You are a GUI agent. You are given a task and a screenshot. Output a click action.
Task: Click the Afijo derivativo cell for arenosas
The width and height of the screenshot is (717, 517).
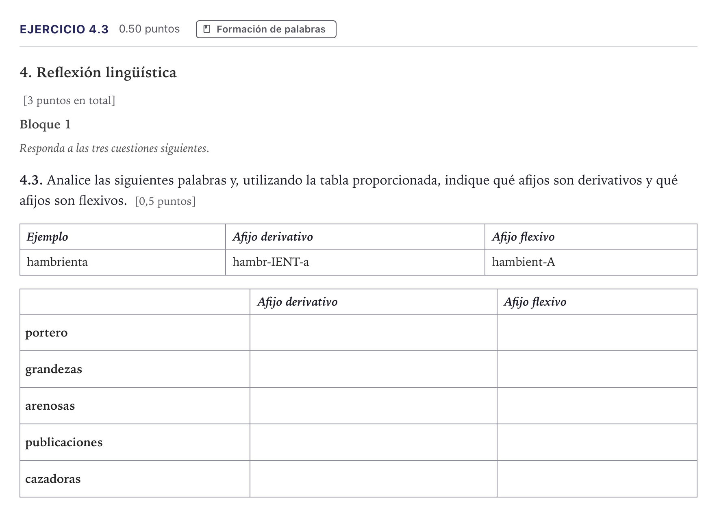coord(374,406)
